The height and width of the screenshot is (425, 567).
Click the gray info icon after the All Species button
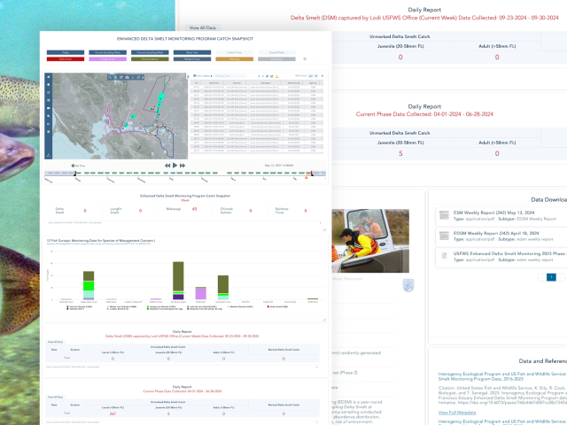(305, 58)
